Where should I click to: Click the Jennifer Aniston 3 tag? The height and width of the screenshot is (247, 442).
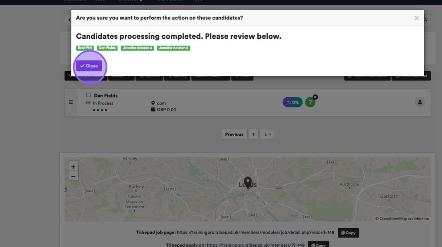click(173, 48)
